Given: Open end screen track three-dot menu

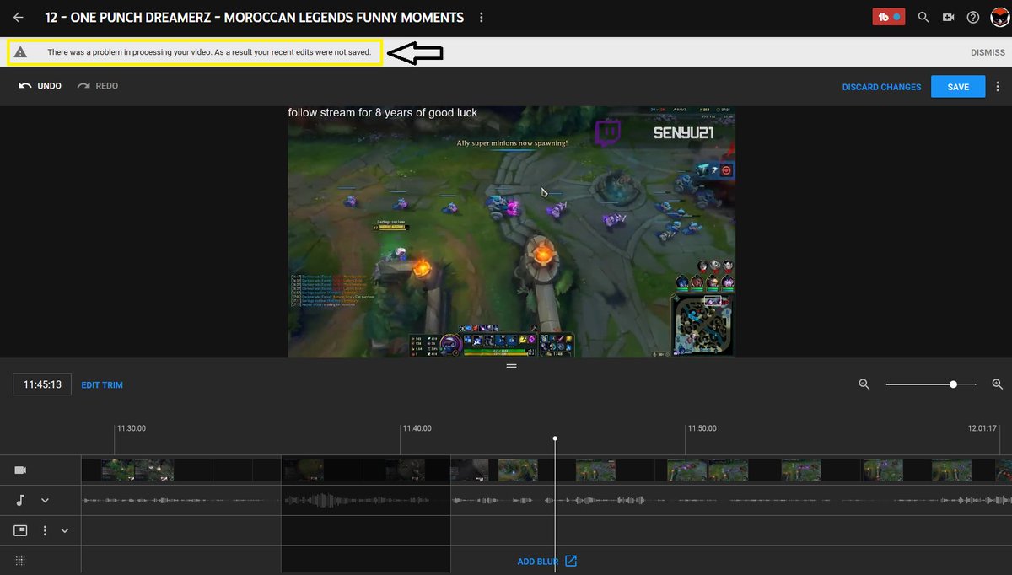Looking at the screenshot, I should 45,530.
